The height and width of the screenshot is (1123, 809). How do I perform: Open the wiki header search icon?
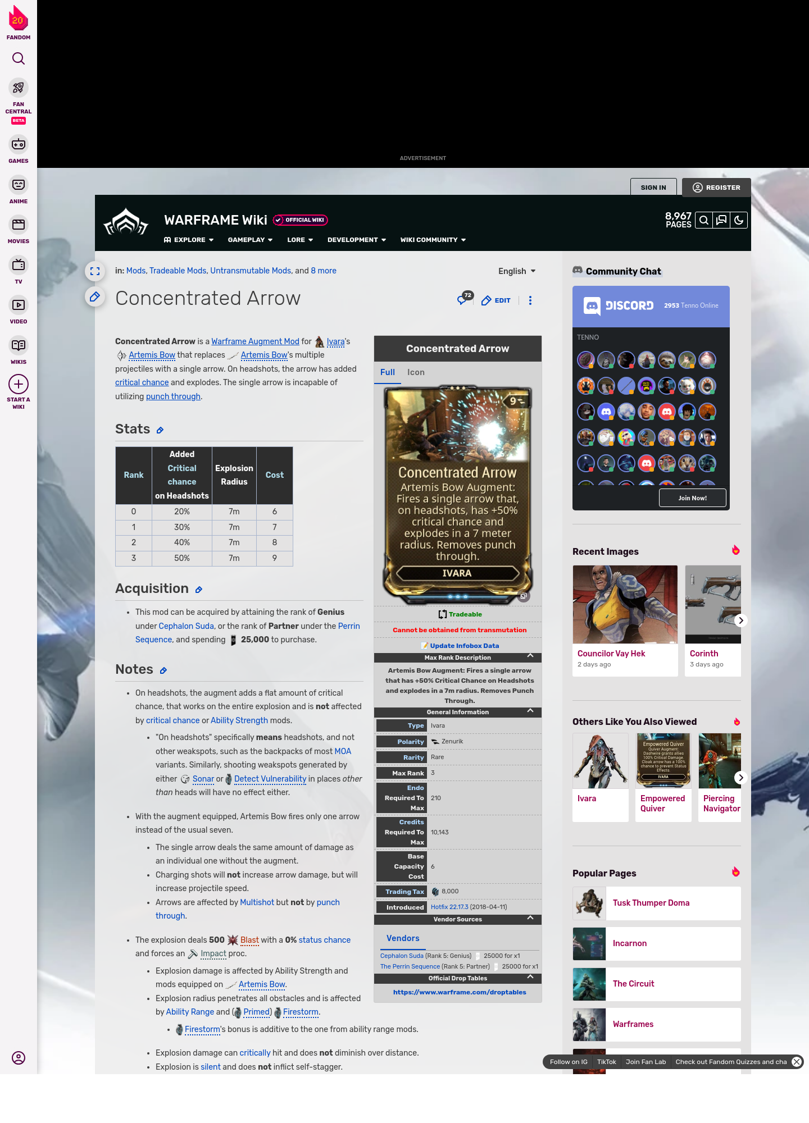pyautogui.click(x=704, y=220)
